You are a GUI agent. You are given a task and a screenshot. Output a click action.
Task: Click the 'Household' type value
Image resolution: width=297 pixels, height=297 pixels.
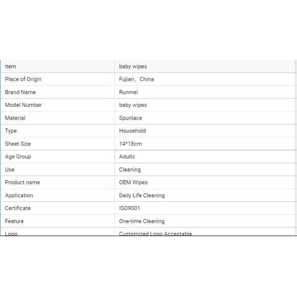tap(132, 131)
